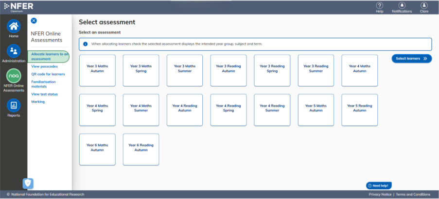Open Familiarisation materials menu item
The width and height of the screenshot is (439, 199).
tap(43, 84)
